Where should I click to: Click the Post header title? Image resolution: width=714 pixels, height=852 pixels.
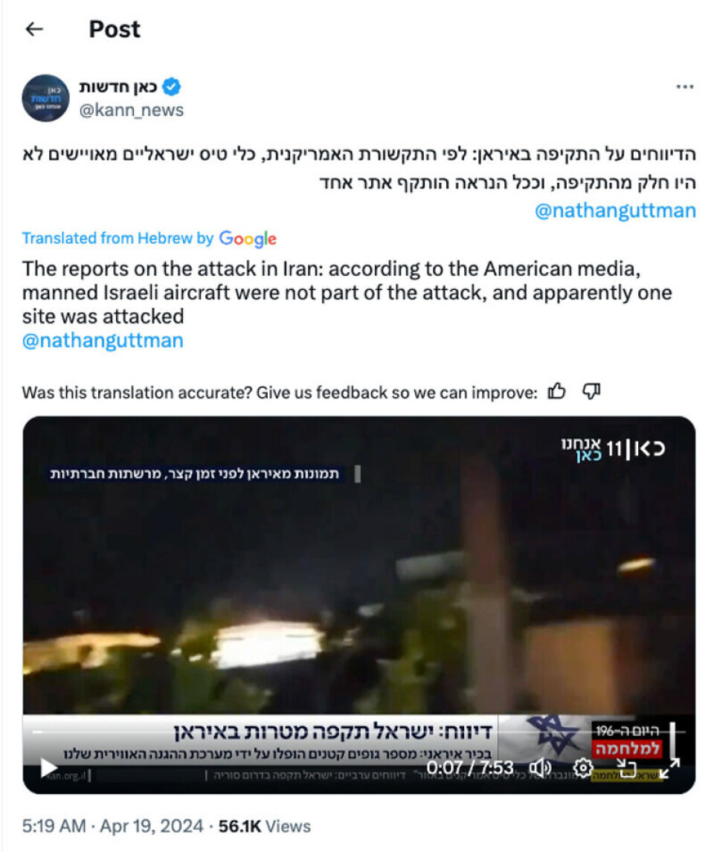click(x=115, y=29)
